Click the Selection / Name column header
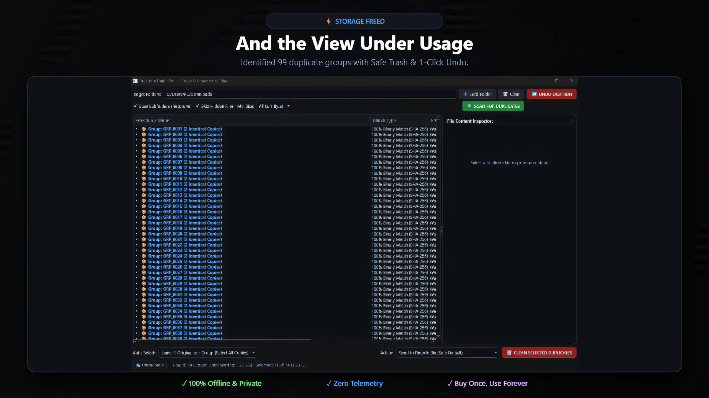The width and height of the screenshot is (709, 398). (252, 121)
